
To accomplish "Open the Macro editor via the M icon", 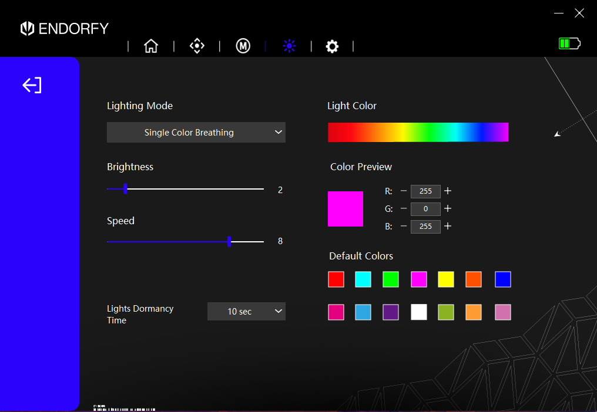I will coord(243,46).
